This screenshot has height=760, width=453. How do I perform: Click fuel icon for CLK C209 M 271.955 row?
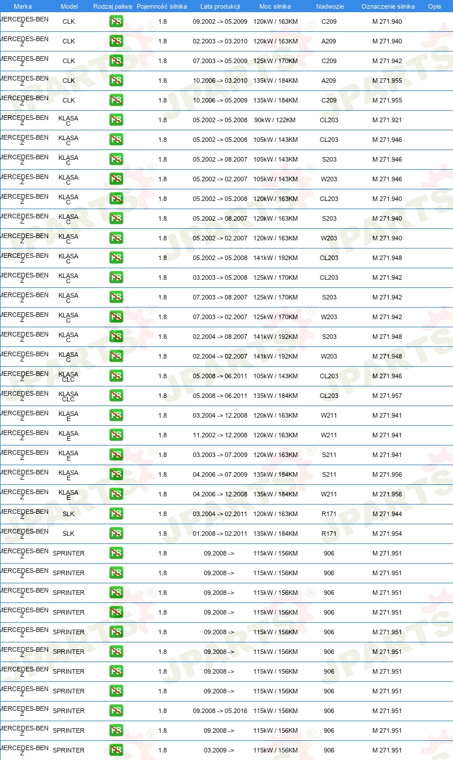(116, 101)
